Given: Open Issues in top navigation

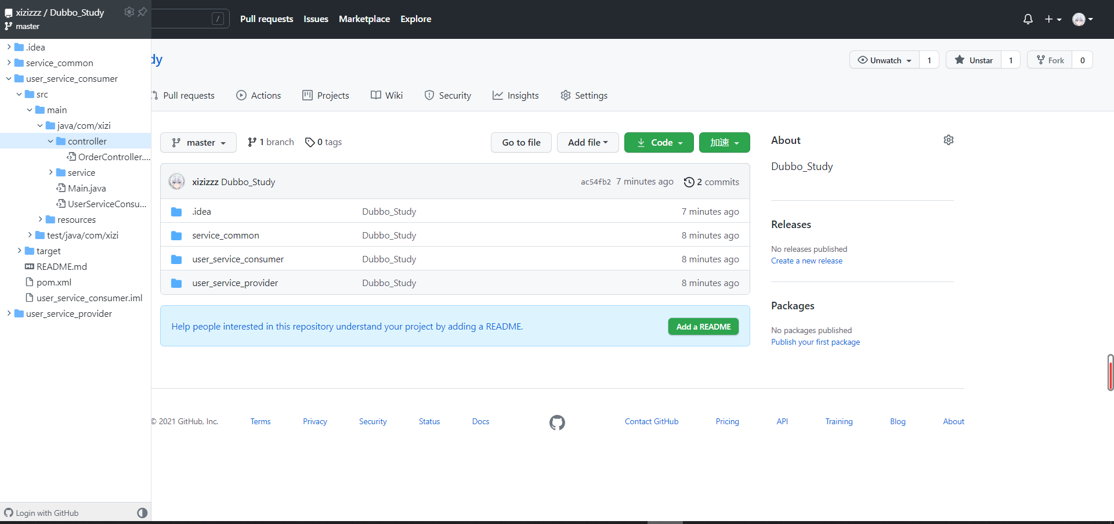Looking at the screenshot, I should click(316, 19).
